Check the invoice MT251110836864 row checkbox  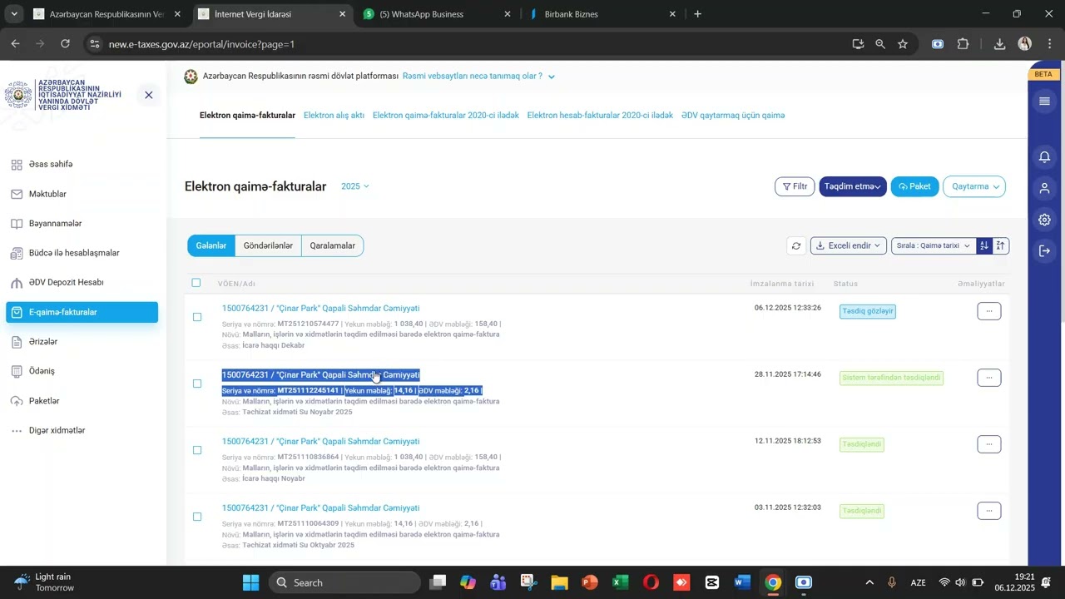(x=197, y=450)
